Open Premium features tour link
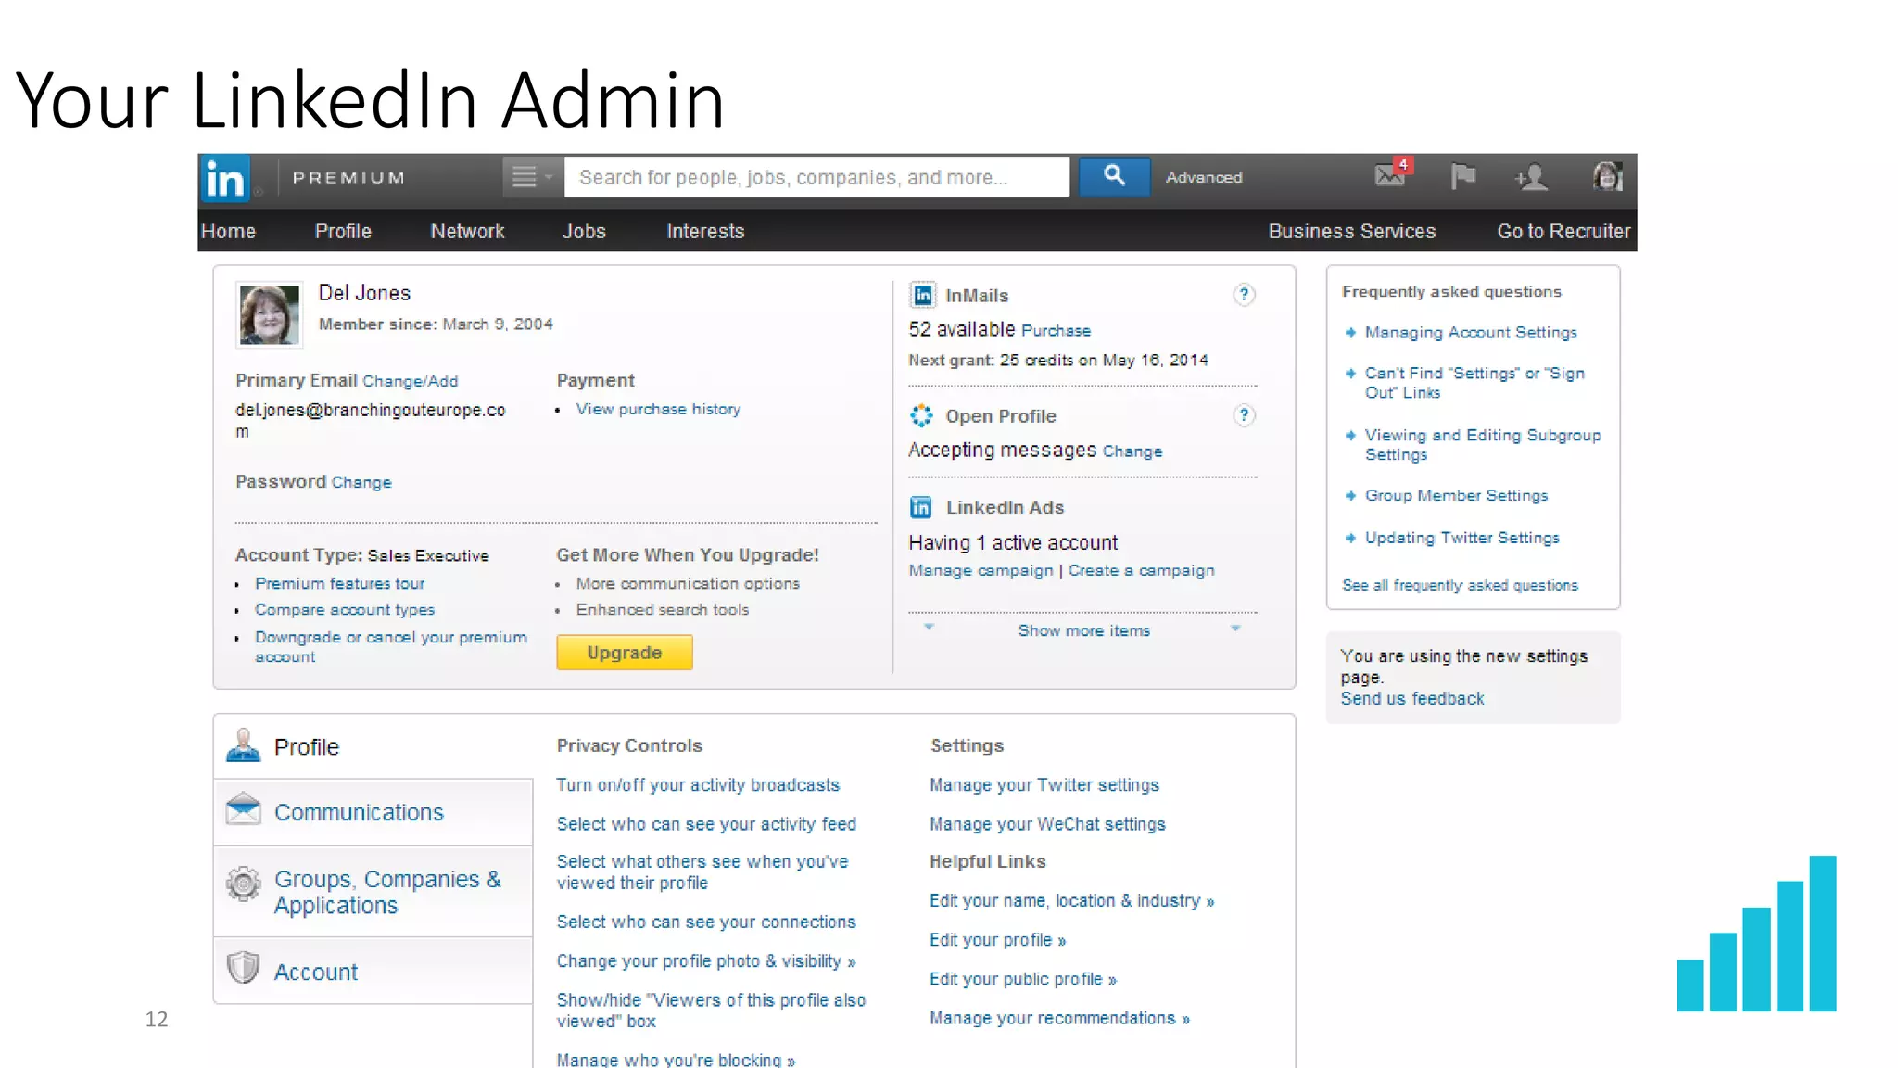 (x=339, y=583)
